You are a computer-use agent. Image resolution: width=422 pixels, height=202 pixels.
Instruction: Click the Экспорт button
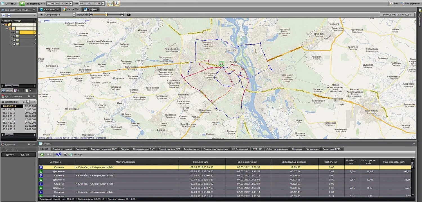pos(76,155)
